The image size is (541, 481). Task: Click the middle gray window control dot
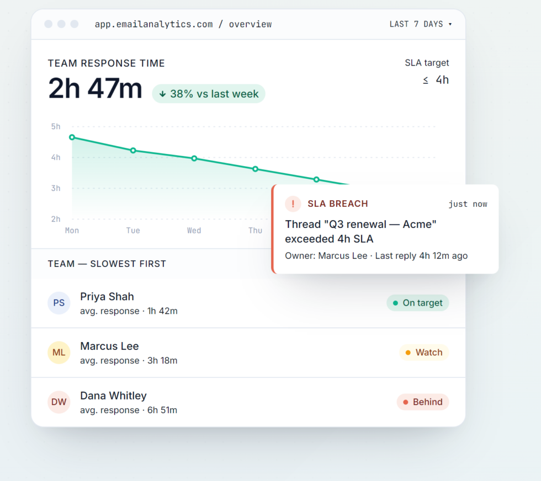(x=61, y=24)
